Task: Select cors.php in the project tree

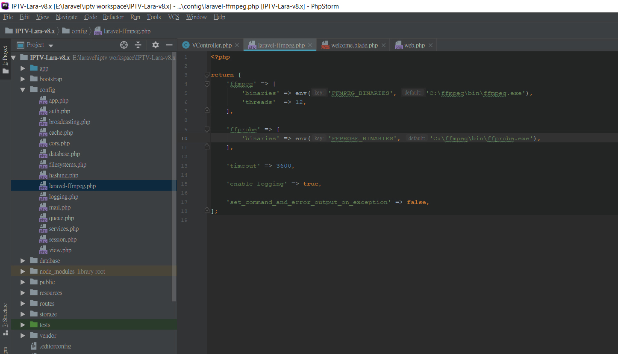Action: tap(59, 143)
